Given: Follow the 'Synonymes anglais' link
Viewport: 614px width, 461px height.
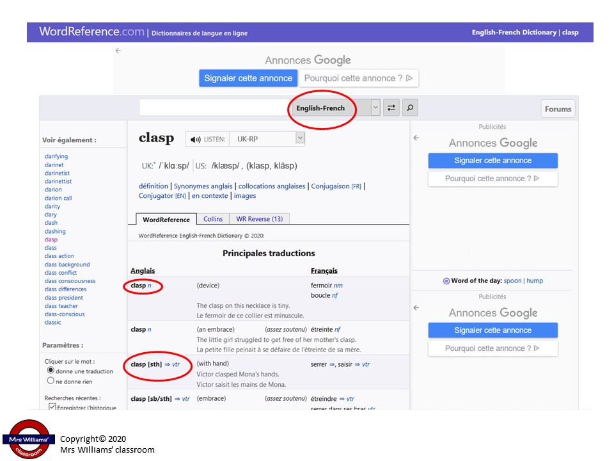Looking at the screenshot, I should tap(203, 186).
